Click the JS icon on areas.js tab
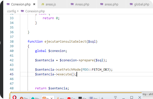The height and width of the screenshot is (99, 153). [x=43, y=4]
